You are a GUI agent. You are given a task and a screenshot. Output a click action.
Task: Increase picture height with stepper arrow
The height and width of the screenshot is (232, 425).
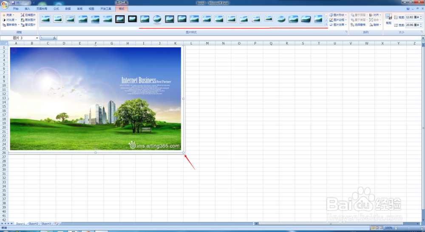(421, 16)
